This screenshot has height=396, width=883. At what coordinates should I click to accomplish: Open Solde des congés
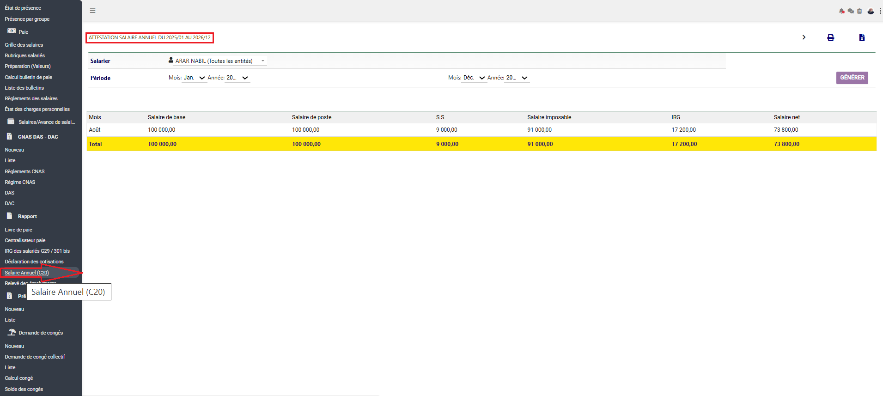(24, 389)
